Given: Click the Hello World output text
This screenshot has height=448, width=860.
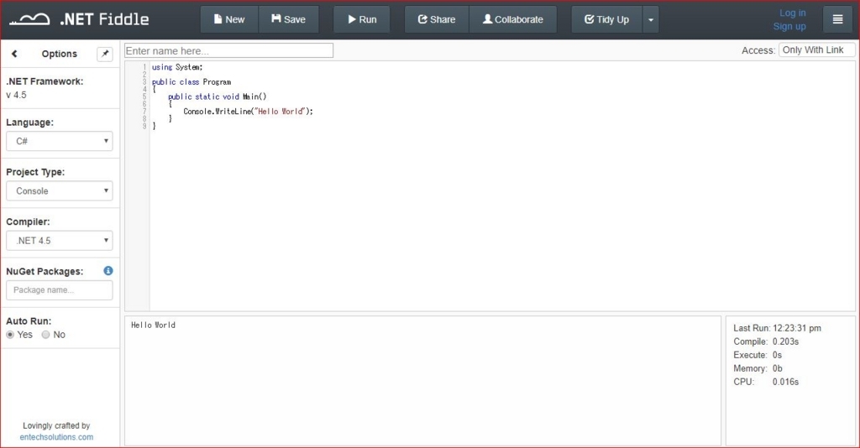Looking at the screenshot, I should click(153, 325).
